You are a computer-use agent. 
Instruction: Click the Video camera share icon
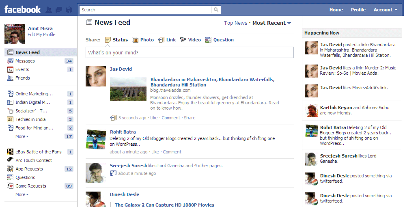(x=183, y=40)
